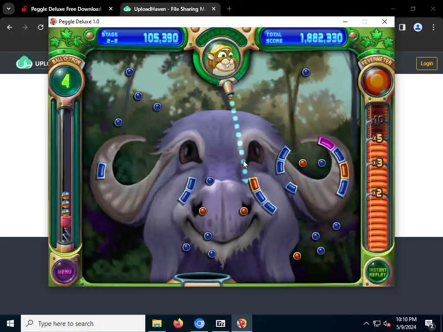Click the green Instant Replay button
This screenshot has width=443, height=332.
[378, 272]
